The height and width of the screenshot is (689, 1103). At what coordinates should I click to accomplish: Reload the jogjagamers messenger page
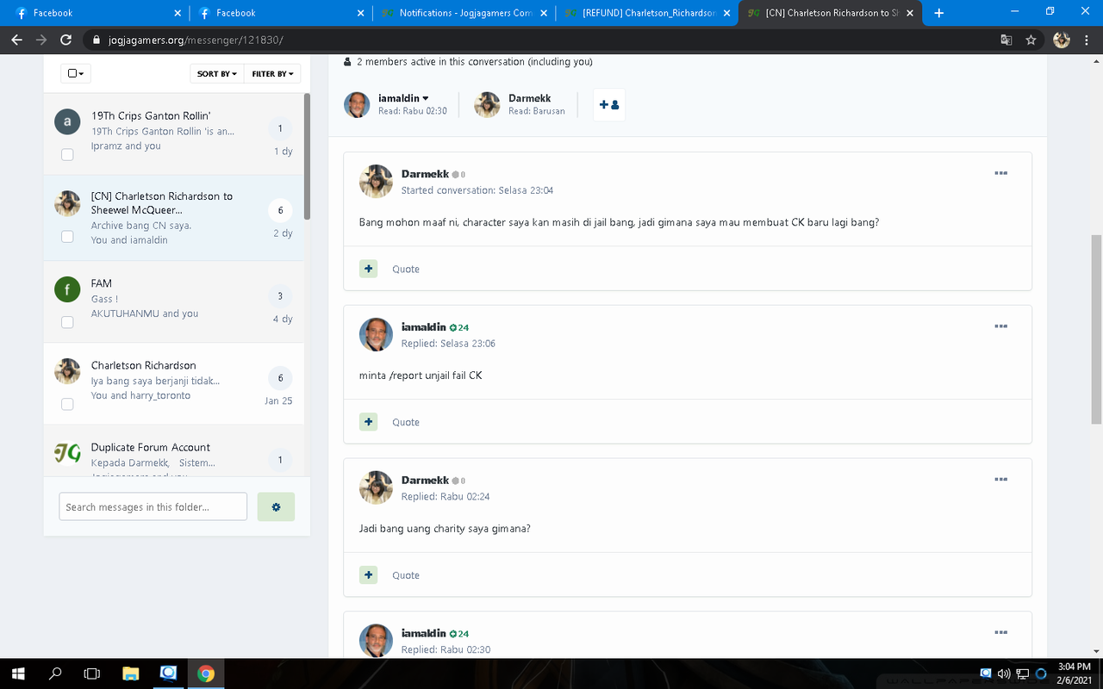click(x=66, y=40)
